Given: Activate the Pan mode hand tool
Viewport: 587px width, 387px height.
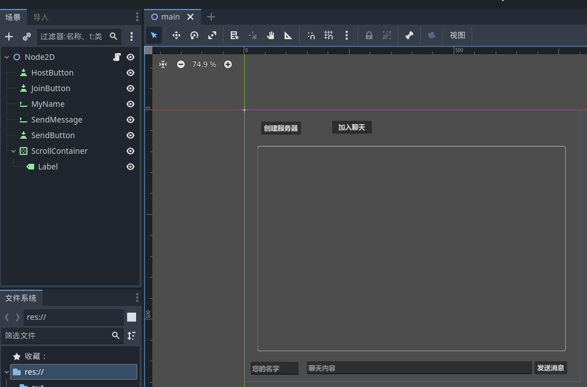Looking at the screenshot, I should [271, 35].
